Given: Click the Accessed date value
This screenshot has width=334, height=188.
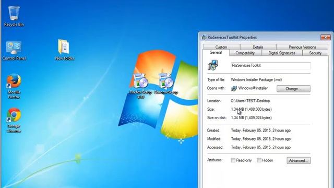Looking at the screenshot, I should coord(261,147).
